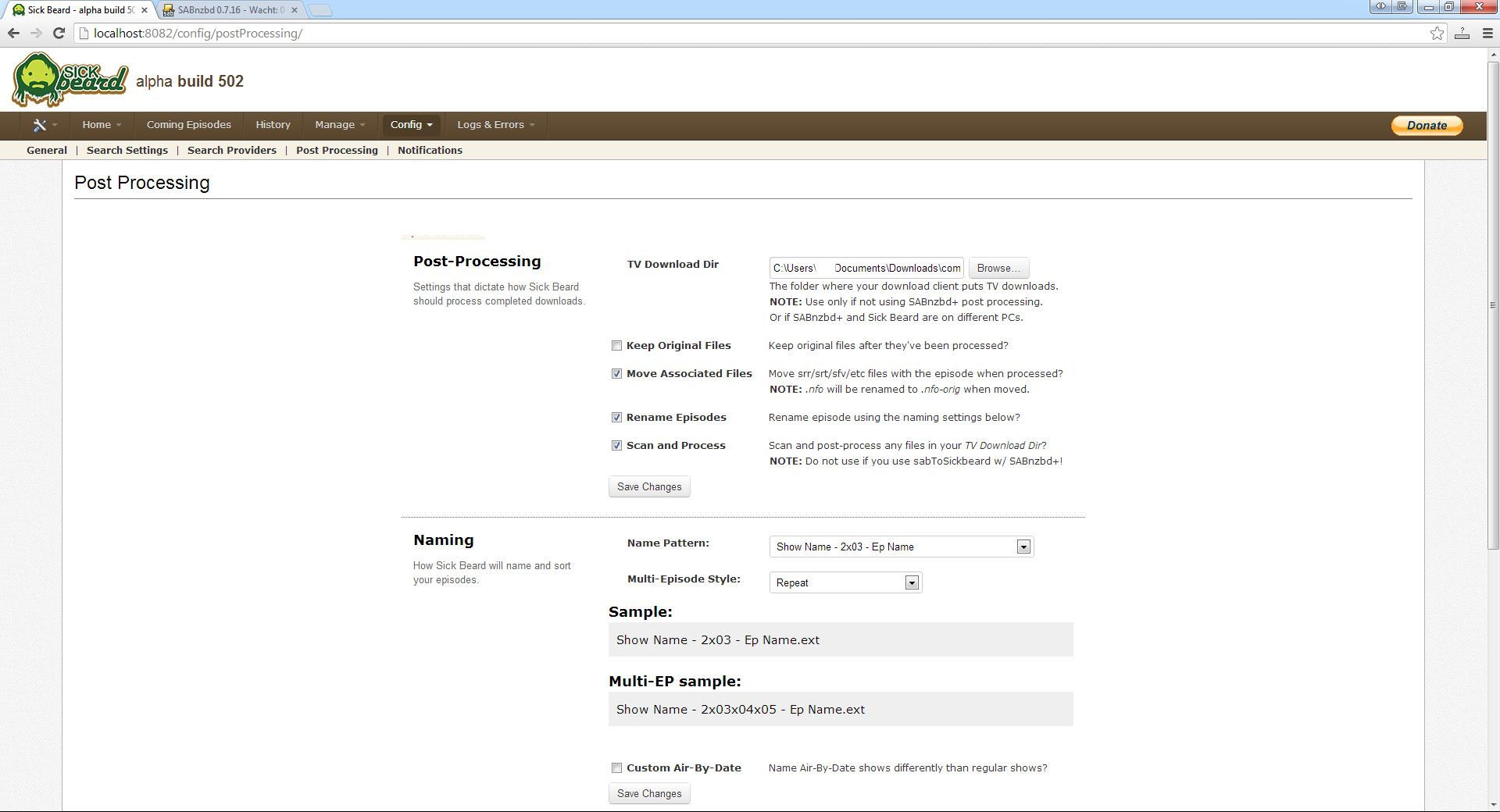Open a new browser tab
The height and width of the screenshot is (812, 1500).
click(320, 10)
